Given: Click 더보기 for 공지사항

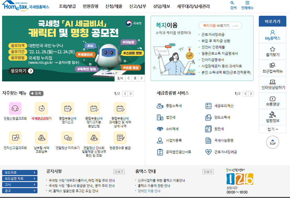Looking at the screenshot, I should coord(119,172).
